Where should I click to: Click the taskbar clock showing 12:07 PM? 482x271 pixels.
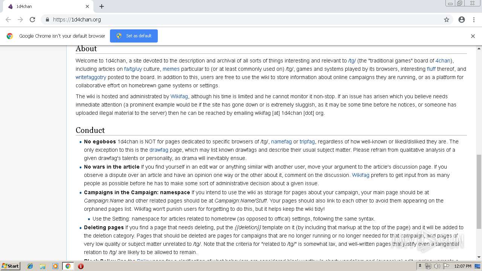click(463, 266)
